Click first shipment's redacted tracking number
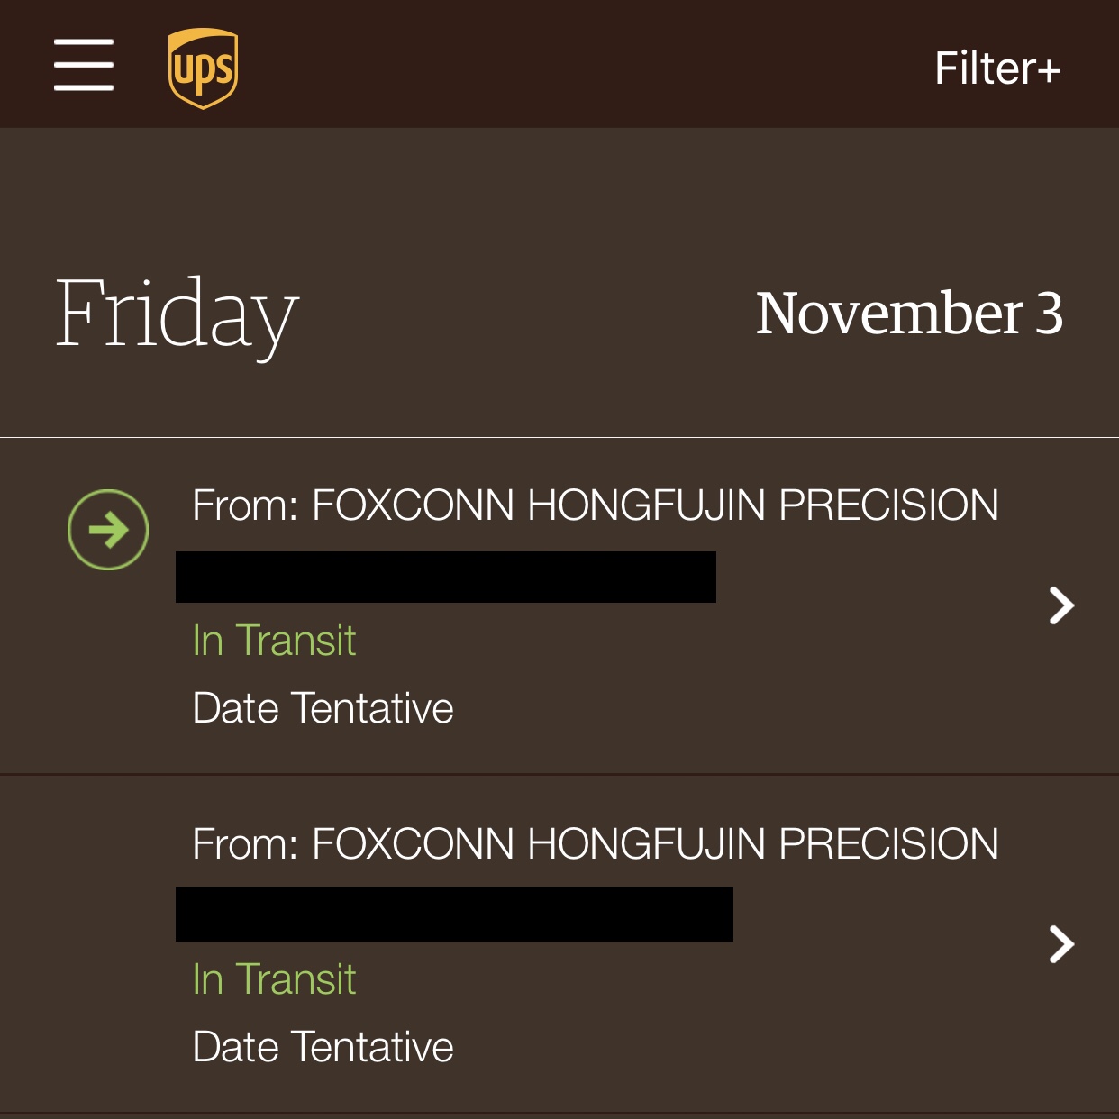 tap(445, 577)
